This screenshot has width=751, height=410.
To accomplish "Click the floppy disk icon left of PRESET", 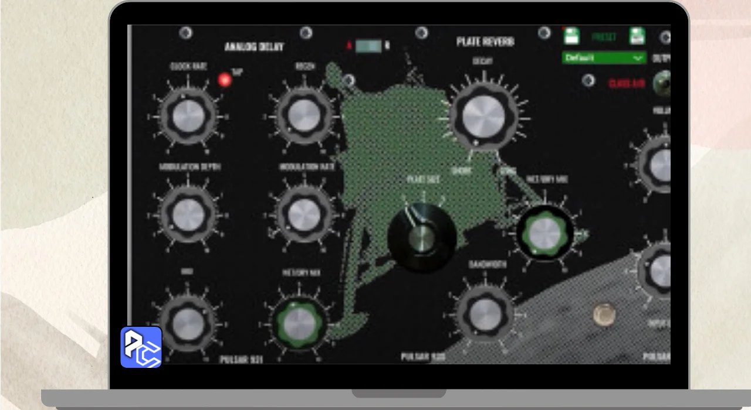I will point(571,36).
